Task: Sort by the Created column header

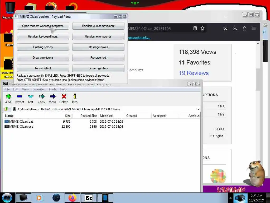Action: pos(138,116)
